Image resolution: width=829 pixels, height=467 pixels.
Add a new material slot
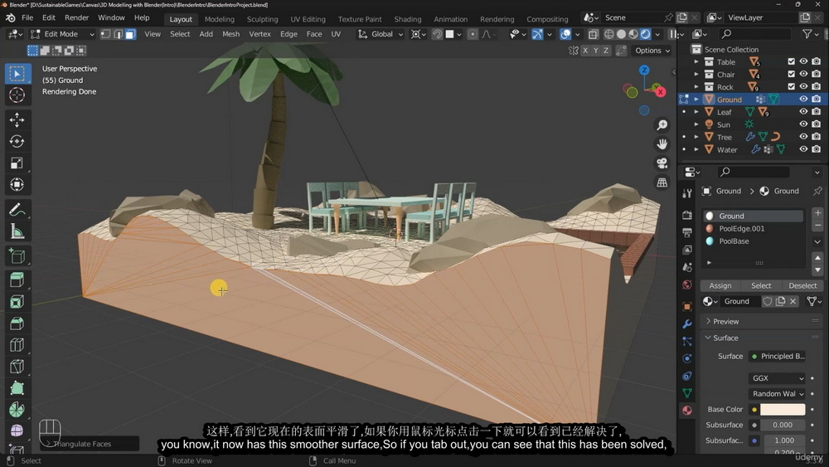tap(817, 212)
